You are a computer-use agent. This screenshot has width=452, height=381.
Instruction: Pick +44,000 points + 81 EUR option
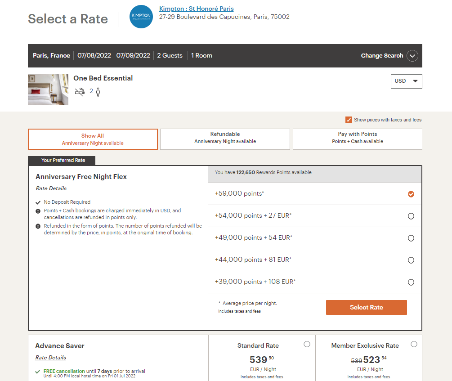point(411,260)
